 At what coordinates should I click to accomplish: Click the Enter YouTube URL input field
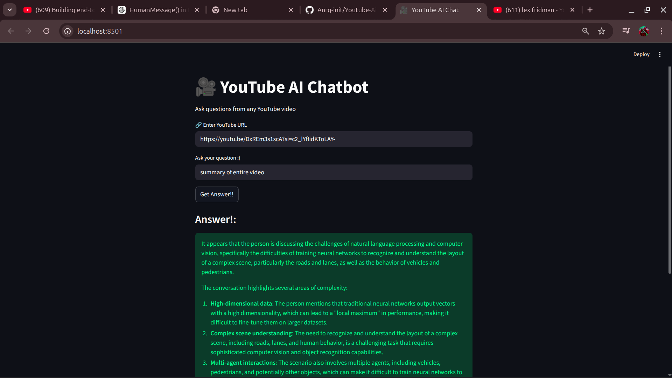pyautogui.click(x=334, y=139)
